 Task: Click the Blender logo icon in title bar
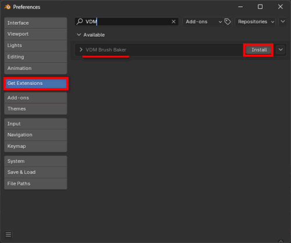pyautogui.click(x=8, y=7)
